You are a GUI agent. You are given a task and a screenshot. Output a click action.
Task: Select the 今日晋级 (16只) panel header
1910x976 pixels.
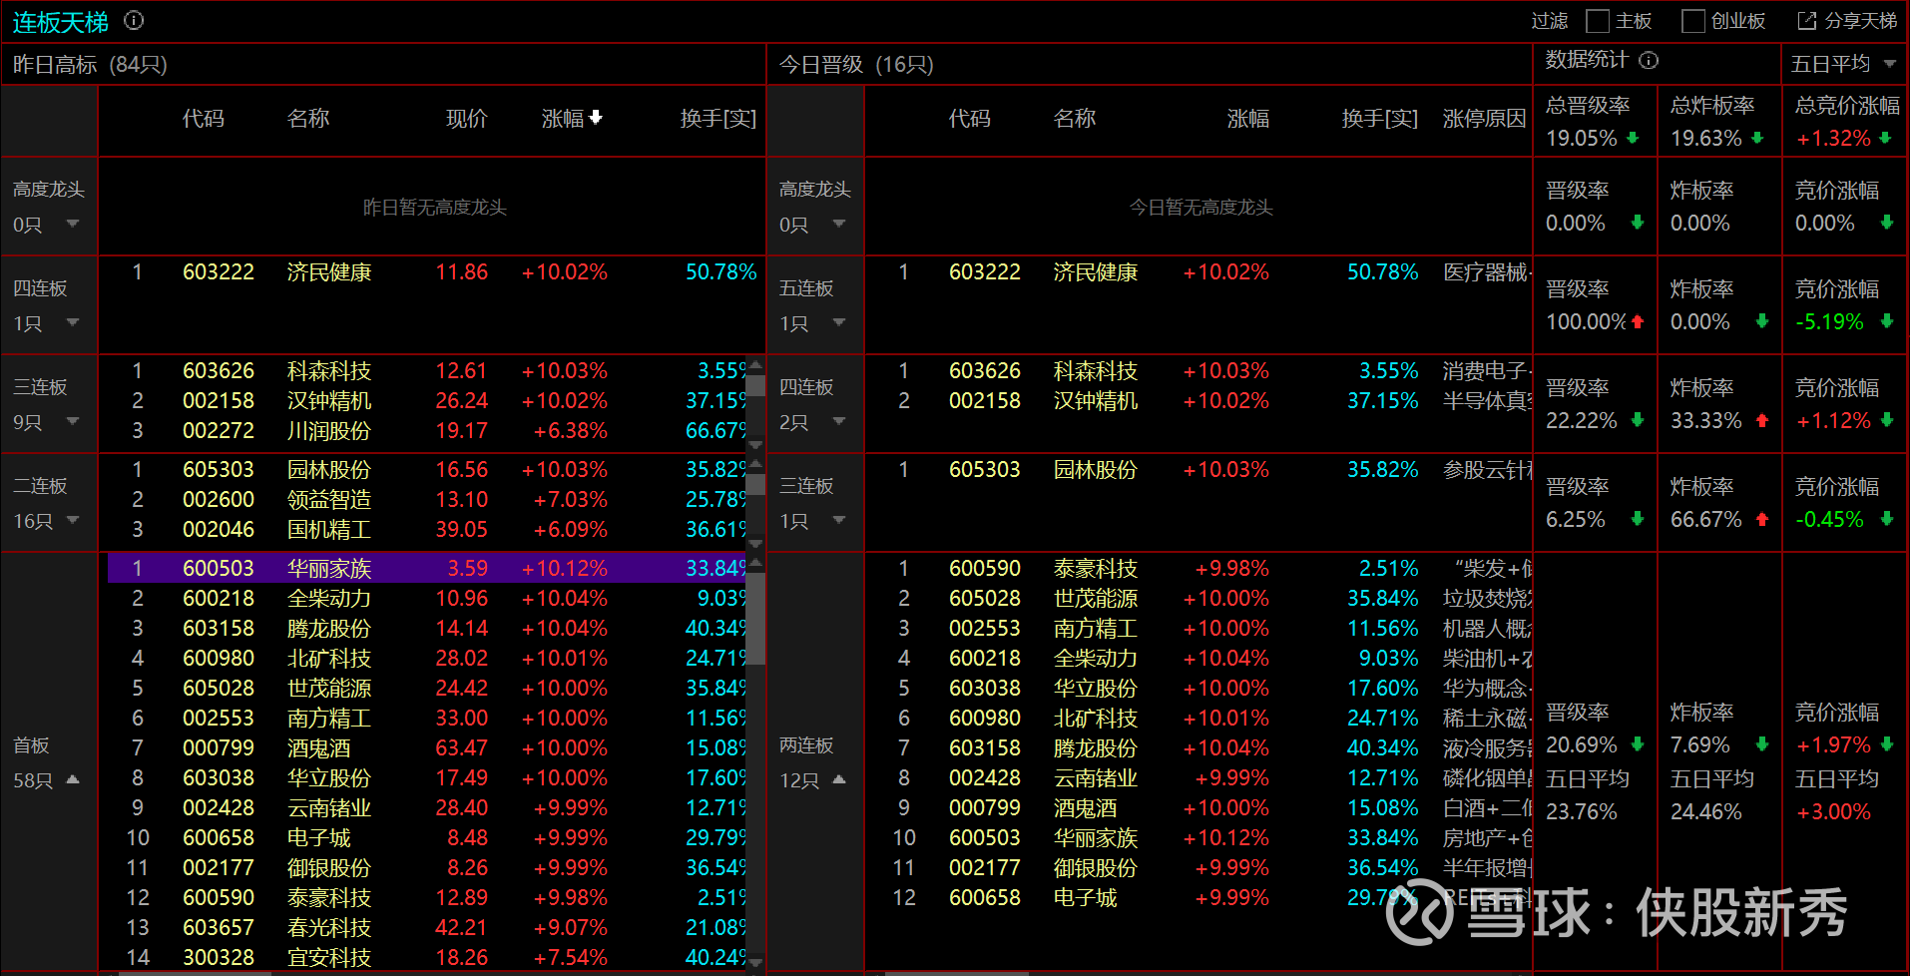coord(856,65)
